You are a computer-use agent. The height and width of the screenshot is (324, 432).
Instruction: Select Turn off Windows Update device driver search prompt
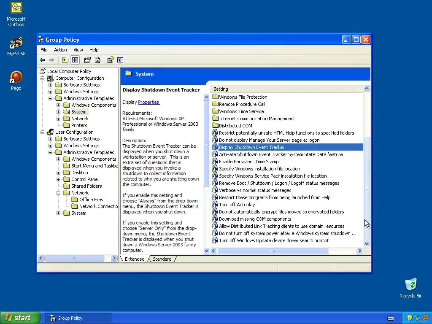273,240
